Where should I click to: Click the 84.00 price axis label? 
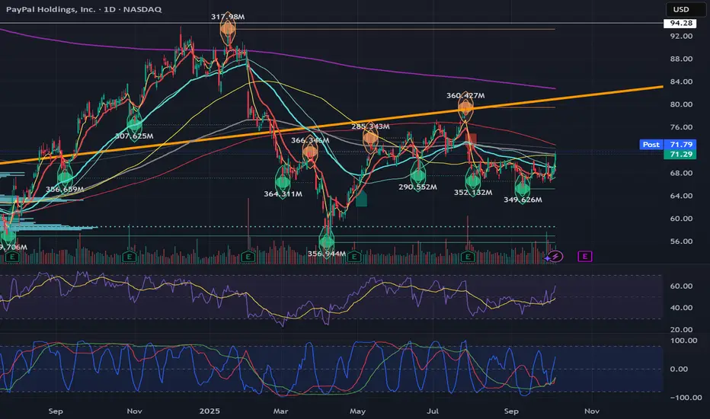pos(682,82)
